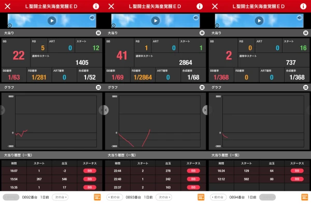311x204 pixels.
Task: Select 16:07 BB row in history list
Action: (x=52, y=171)
